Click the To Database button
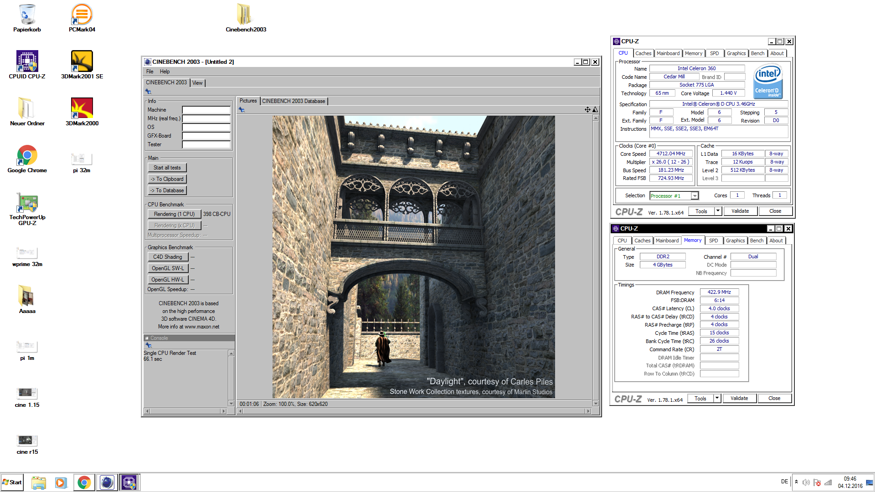Viewport: 875px width, 492px height. (167, 190)
